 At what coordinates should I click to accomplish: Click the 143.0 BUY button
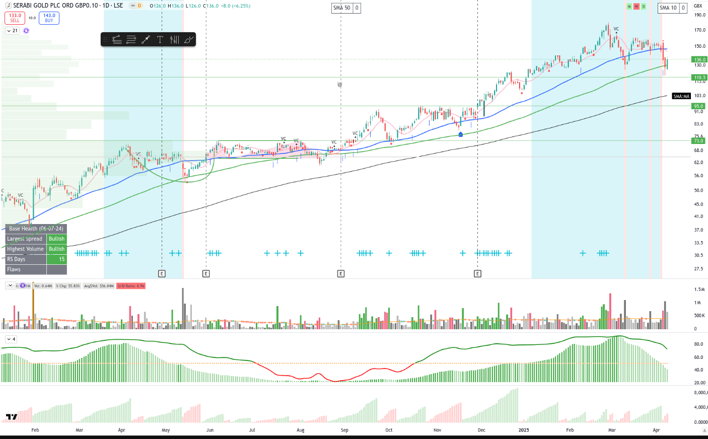[48, 18]
